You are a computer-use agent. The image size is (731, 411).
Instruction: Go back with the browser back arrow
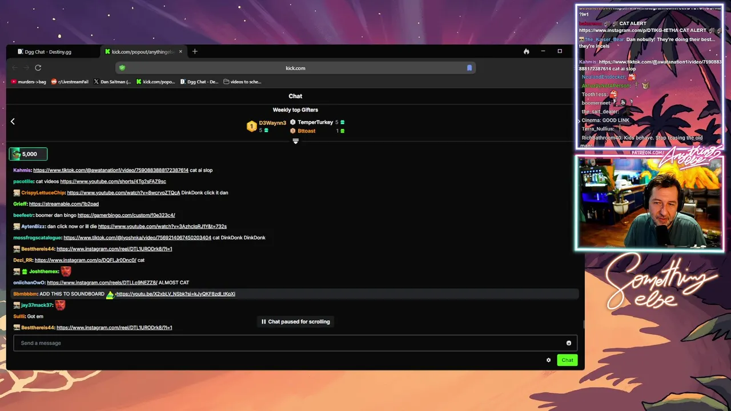[15, 68]
